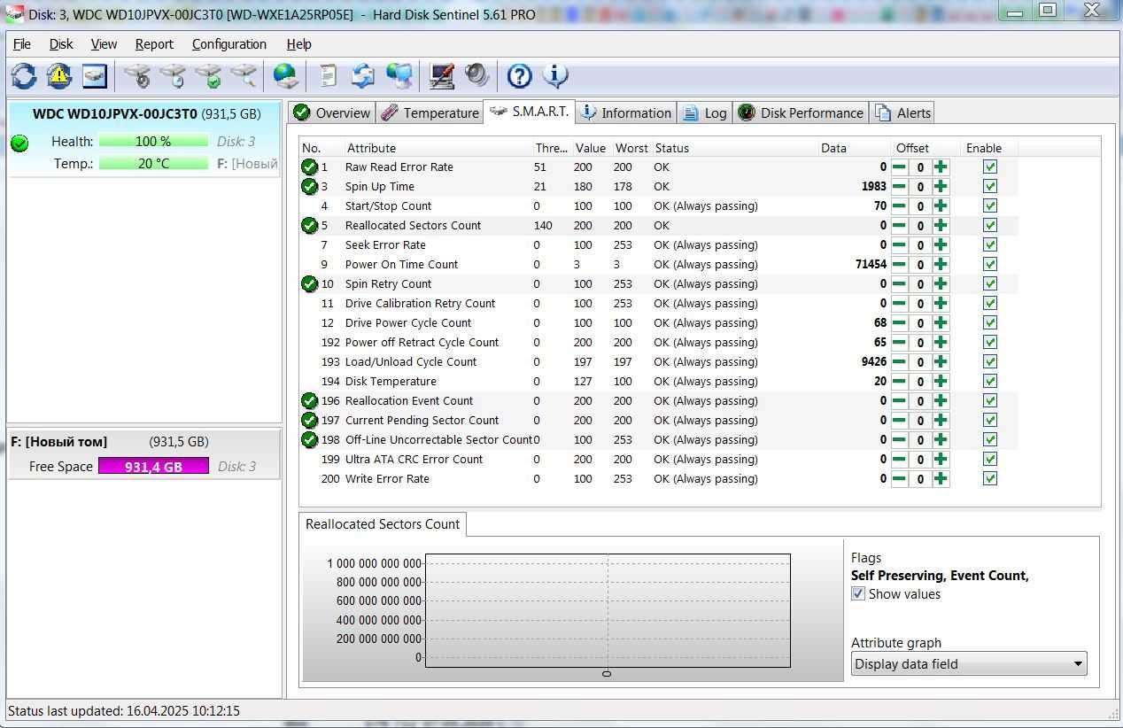Screen dimensions: 1123x728
Task: Click the blue arrows send report icon
Action: (x=363, y=75)
